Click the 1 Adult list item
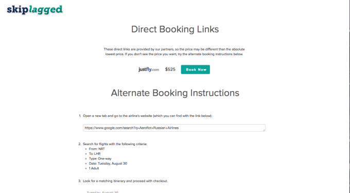 (x=94, y=168)
